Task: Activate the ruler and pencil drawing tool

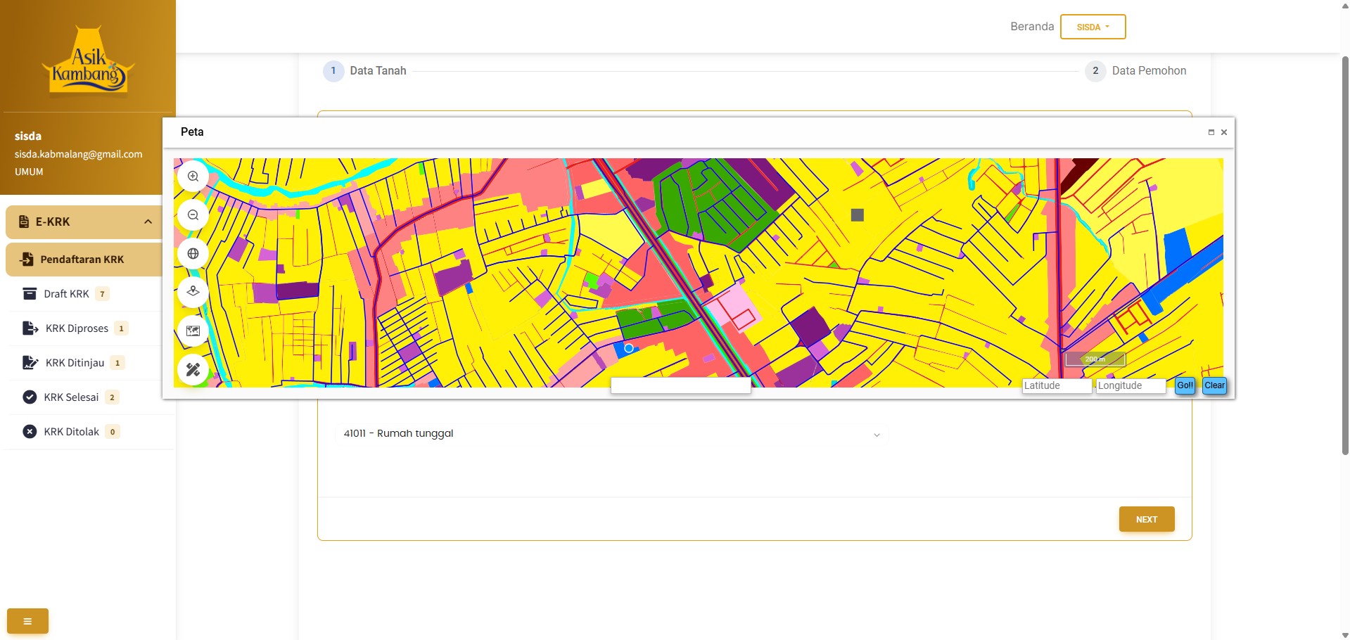Action: 193,369
